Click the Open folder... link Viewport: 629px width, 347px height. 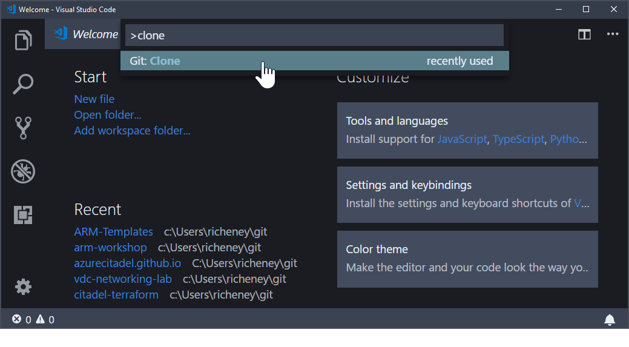[108, 114]
